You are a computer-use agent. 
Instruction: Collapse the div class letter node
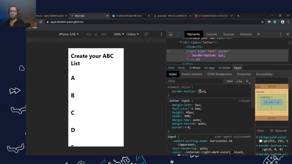[181, 42]
